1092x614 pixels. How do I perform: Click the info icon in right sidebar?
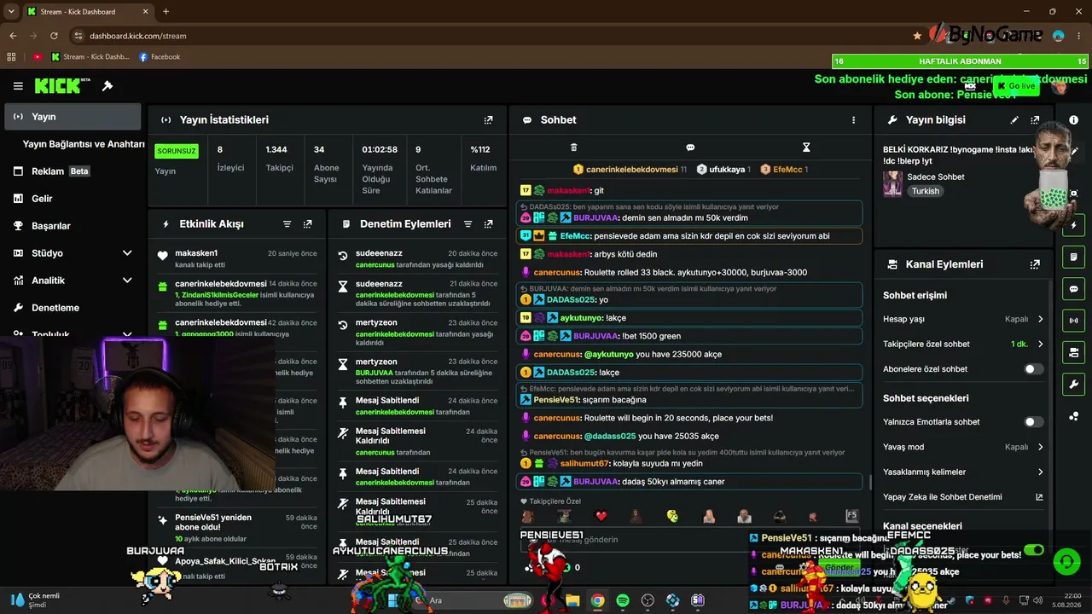1073,120
